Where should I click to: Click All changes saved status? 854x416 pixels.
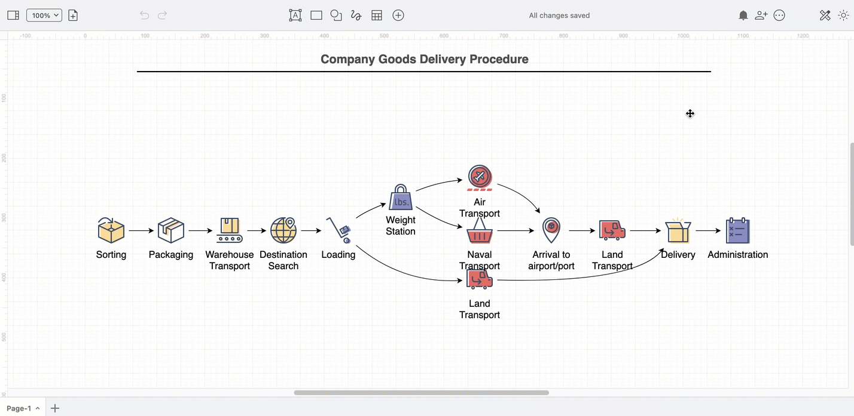tap(559, 16)
